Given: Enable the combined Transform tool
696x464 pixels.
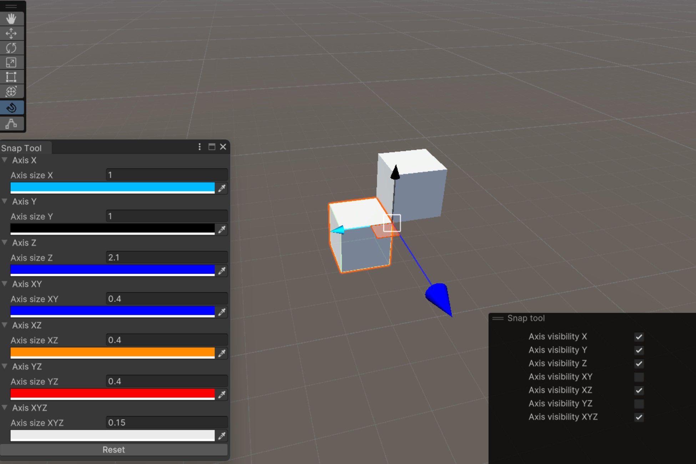Looking at the screenshot, I should pos(11,91).
